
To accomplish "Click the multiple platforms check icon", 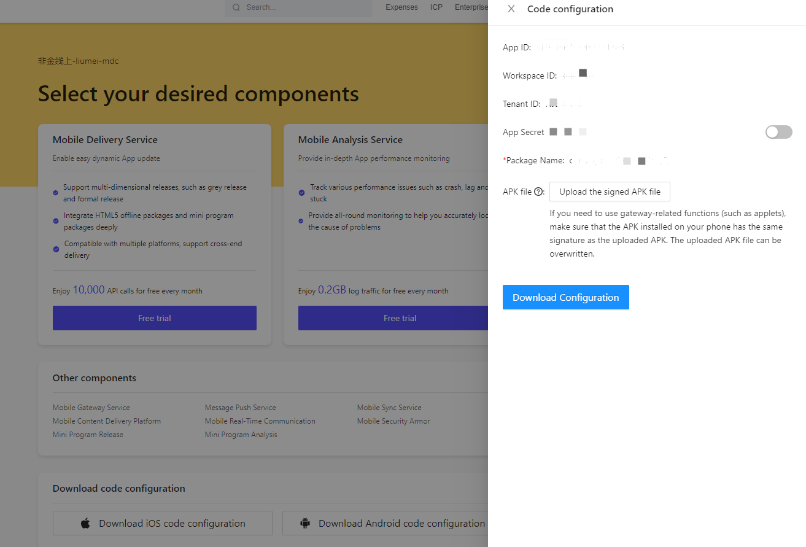I will click(56, 249).
